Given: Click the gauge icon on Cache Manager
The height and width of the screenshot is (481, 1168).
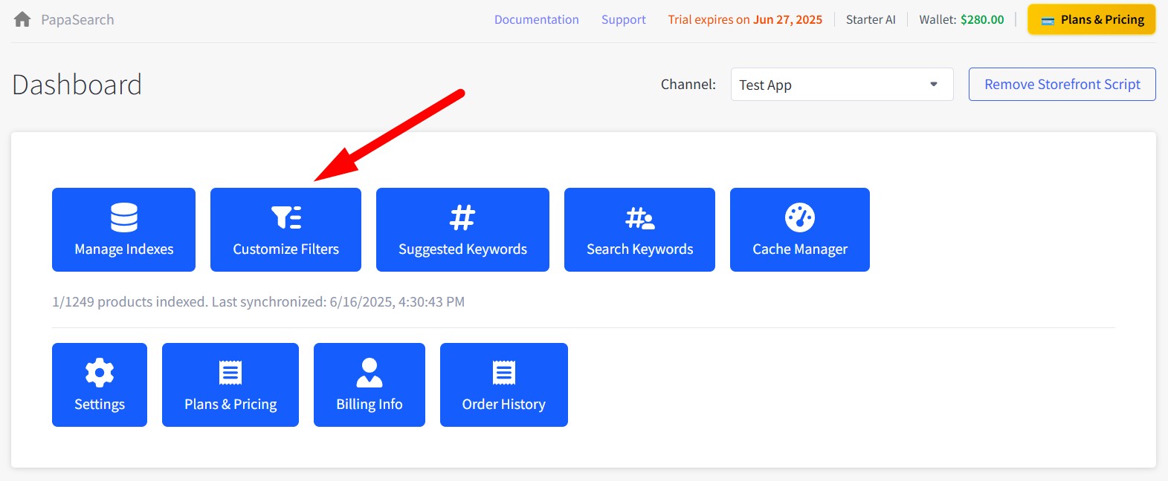Looking at the screenshot, I should pos(800,217).
